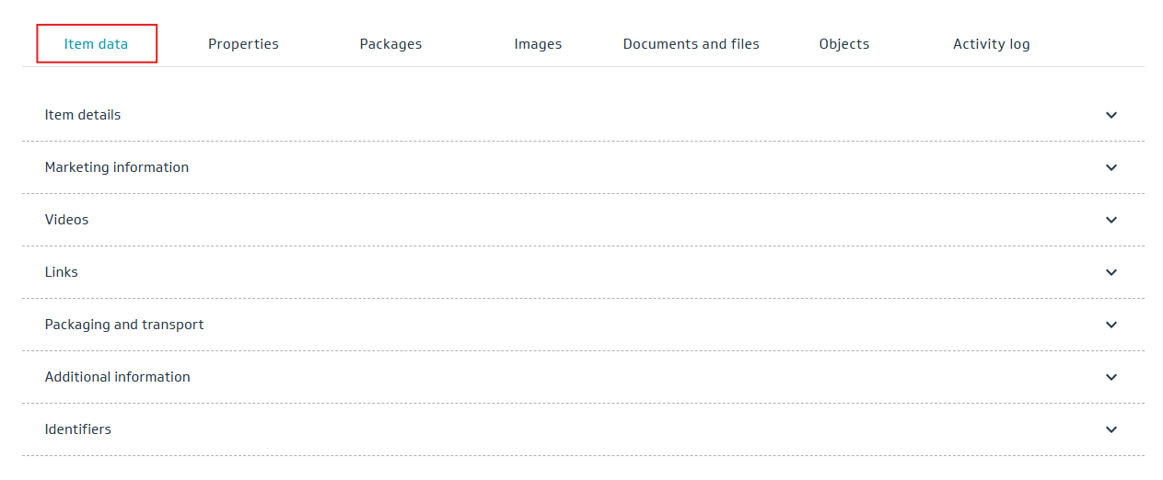Switch to the Properties tab
Screen dimensions: 1163x480
(x=243, y=44)
